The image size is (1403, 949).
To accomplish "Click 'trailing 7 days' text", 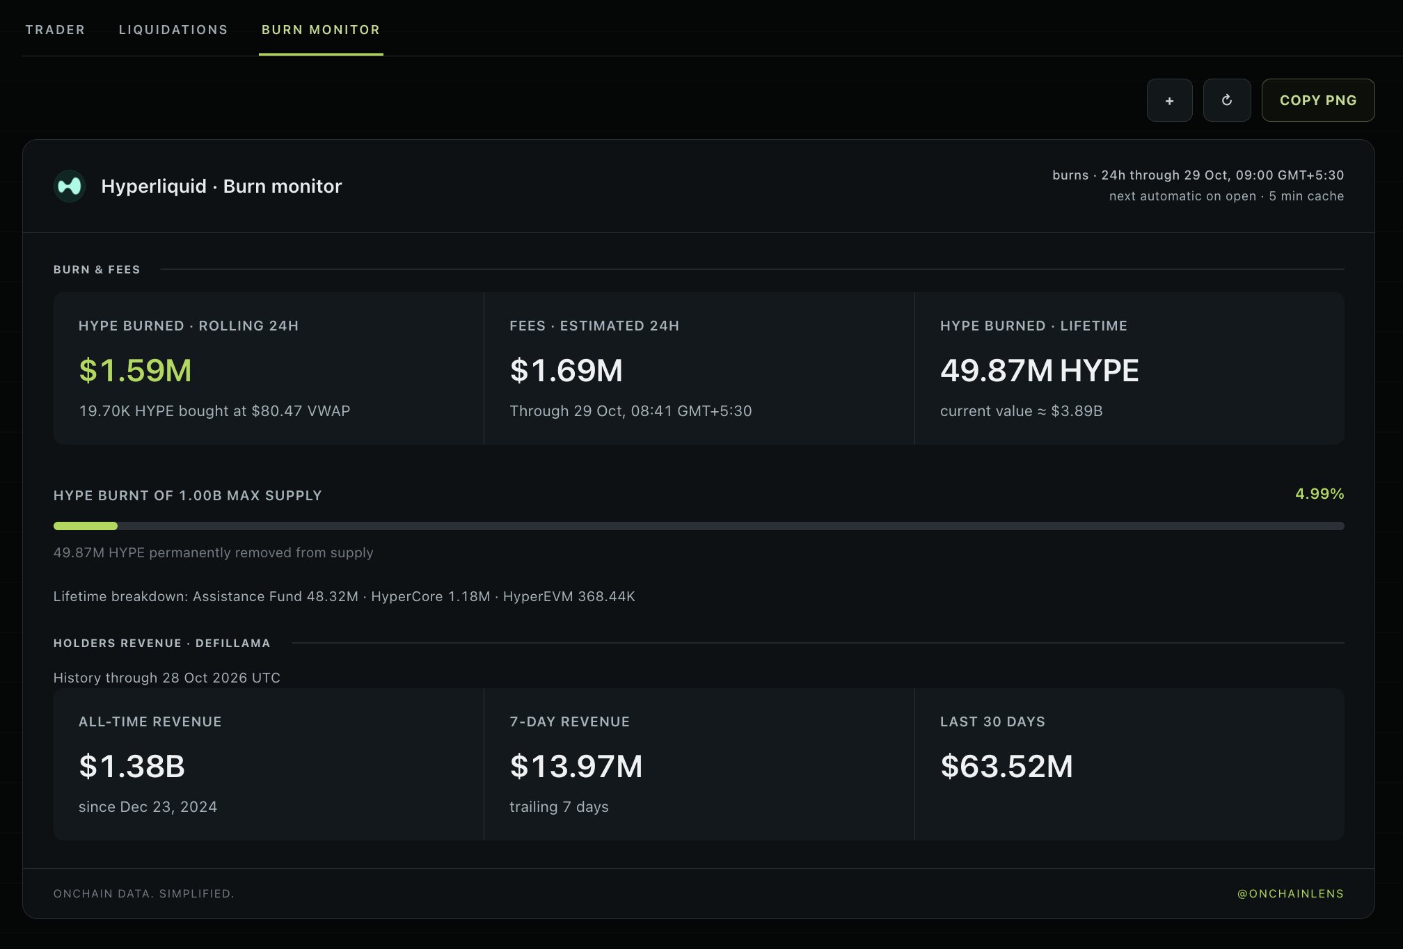I will 559,807.
